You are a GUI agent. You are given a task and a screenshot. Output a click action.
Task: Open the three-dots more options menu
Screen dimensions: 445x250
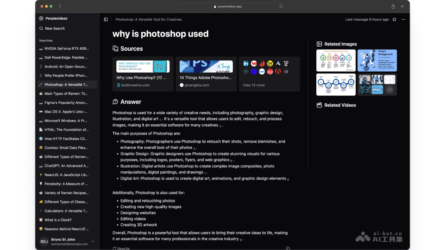403,19
